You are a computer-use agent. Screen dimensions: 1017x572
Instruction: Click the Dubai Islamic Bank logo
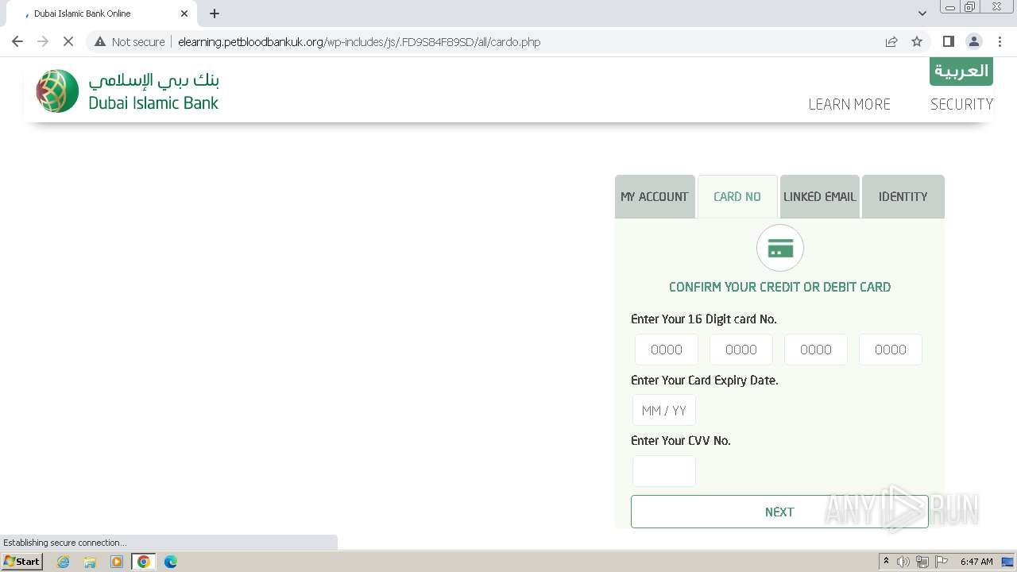pos(127,91)
